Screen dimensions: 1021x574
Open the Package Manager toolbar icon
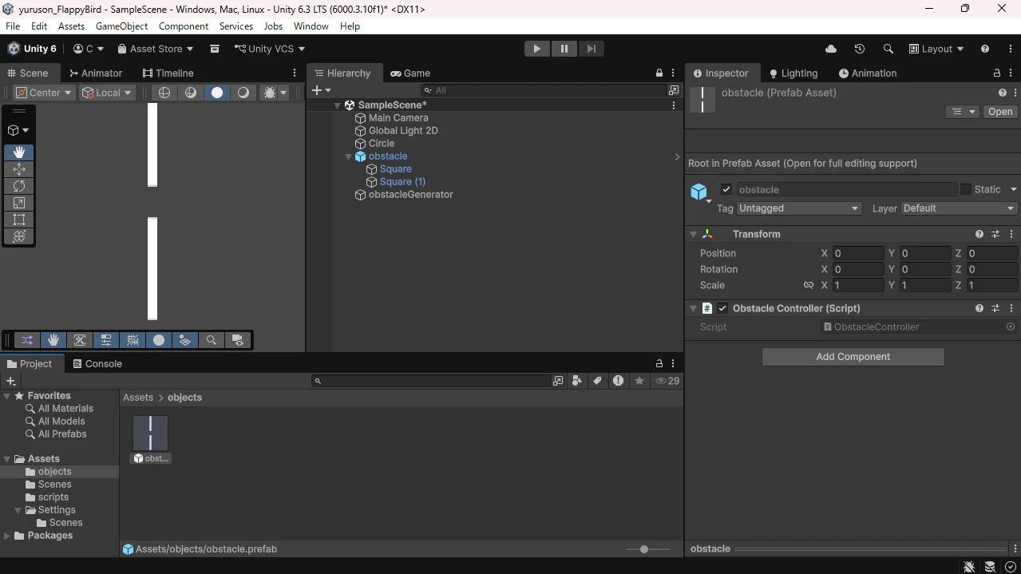pos(215,49)
